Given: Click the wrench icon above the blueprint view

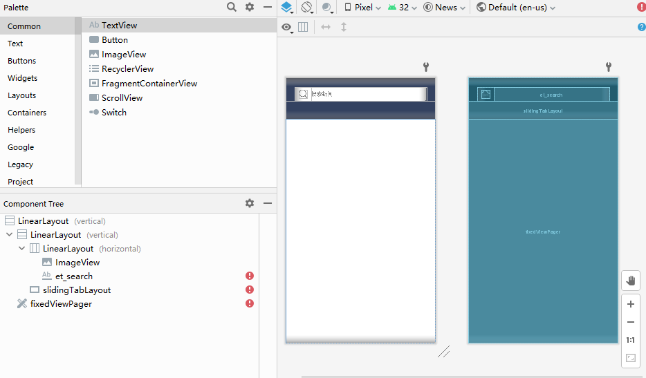Looking at the screenshot, I should tap(609, 67).
